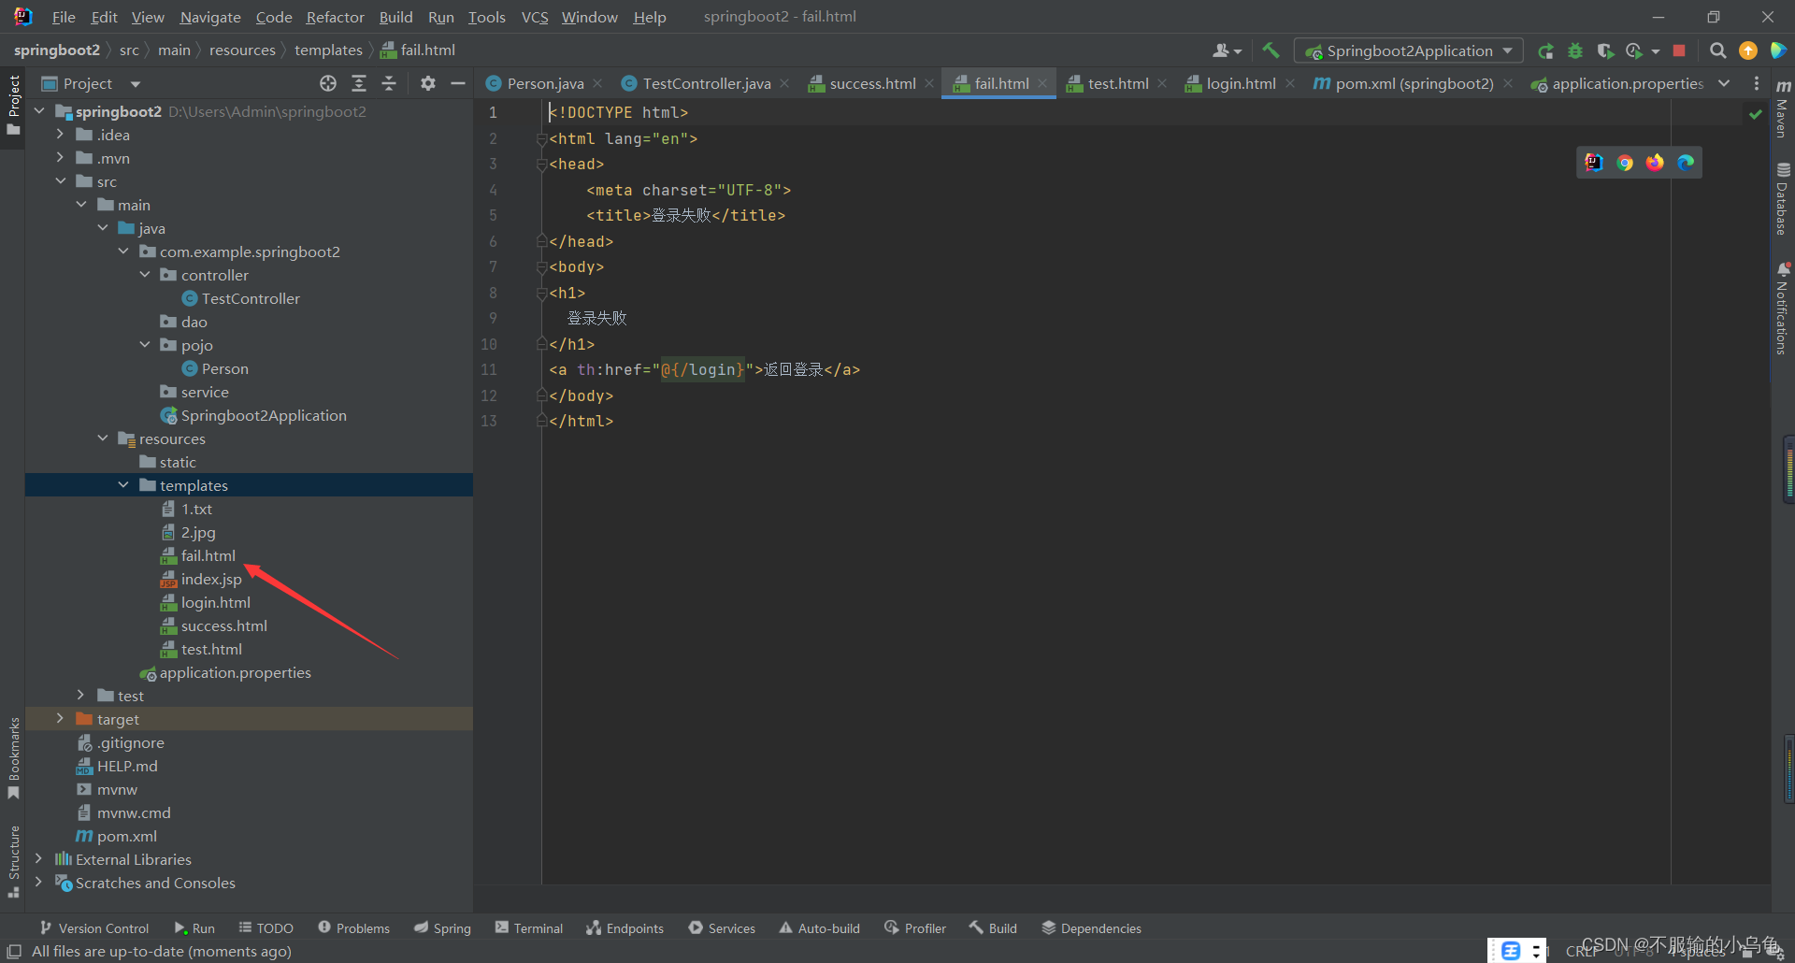This screenshot has width=1795, height=963.
Task: Switch to Person.java tab
Action: pos(545,83)
